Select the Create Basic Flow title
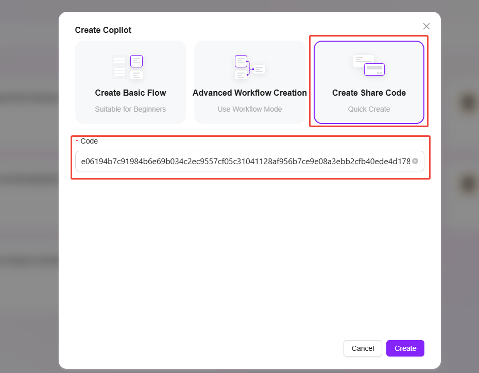 (130, 93)
